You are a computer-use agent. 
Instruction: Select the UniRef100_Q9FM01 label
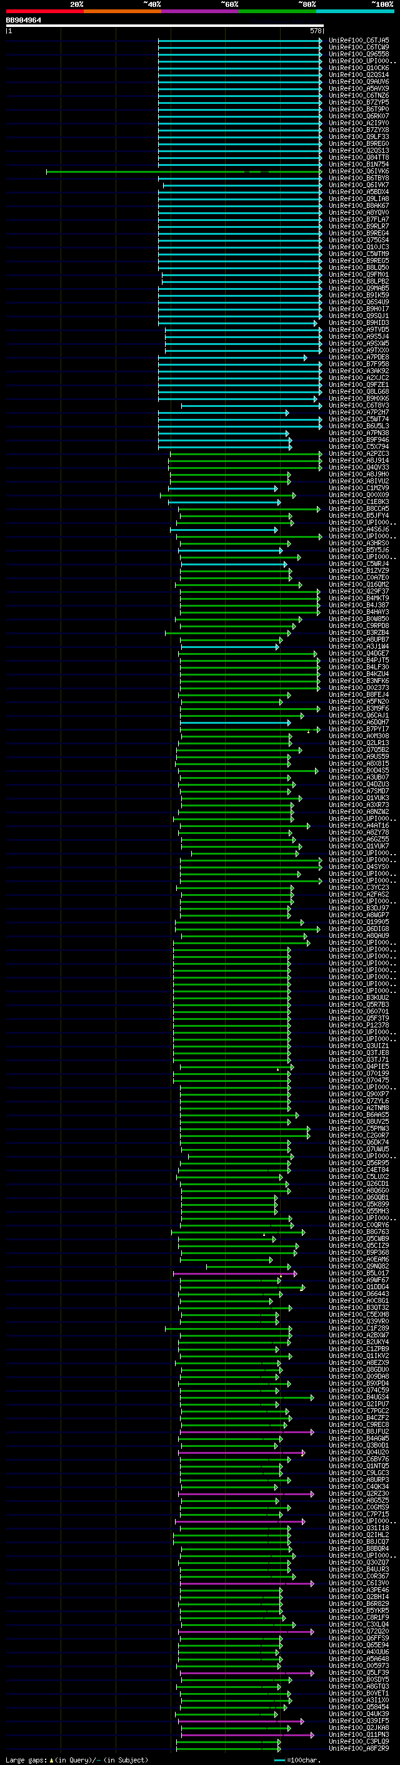[x=359, y=275]
